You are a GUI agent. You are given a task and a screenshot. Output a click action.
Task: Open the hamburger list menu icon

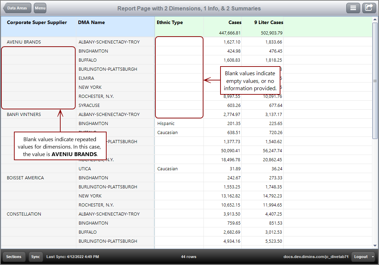point(353,8)
